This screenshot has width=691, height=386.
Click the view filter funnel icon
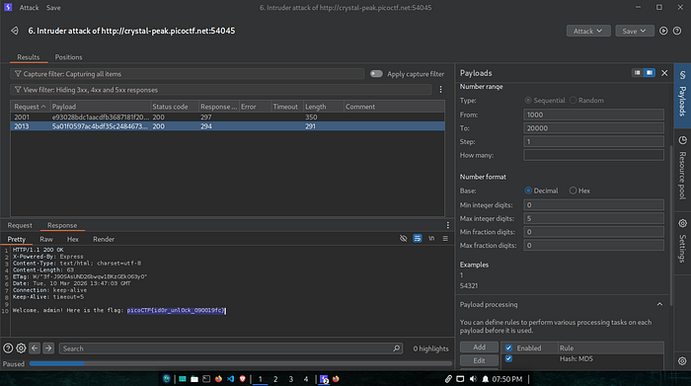(x=18, y=90)
